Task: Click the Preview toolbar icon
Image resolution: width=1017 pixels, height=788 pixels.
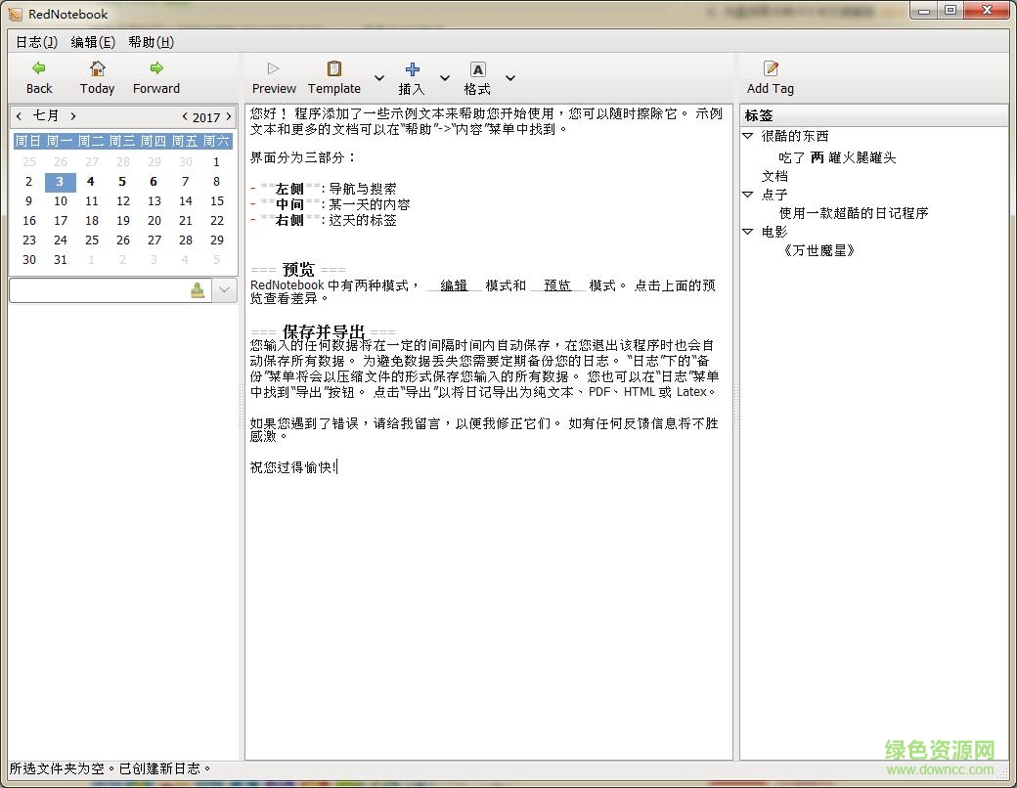Action: point(274,70)
